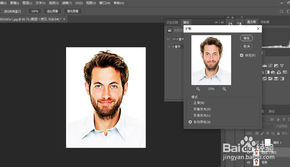Switch to the Navigator (导航器) tab
Image resolution: width=290 pixels, height=167 pixels.
[265, 22]
